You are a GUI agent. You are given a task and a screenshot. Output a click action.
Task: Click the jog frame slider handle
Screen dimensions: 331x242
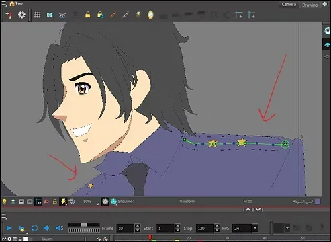[84, 225]
